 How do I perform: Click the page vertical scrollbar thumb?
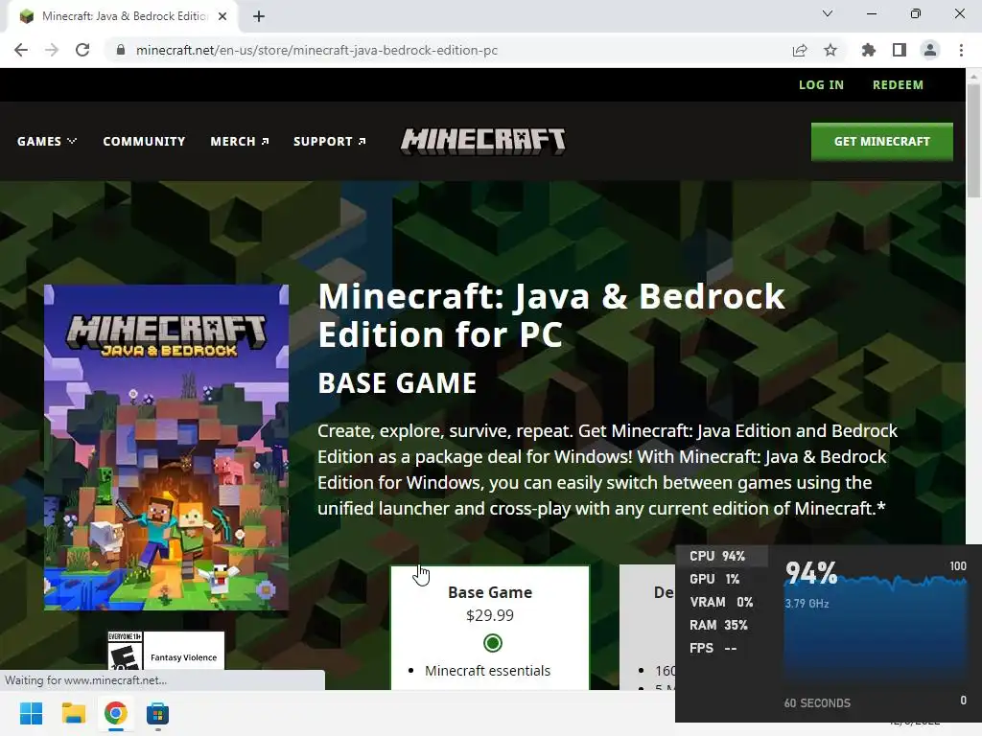coord(973,141)
